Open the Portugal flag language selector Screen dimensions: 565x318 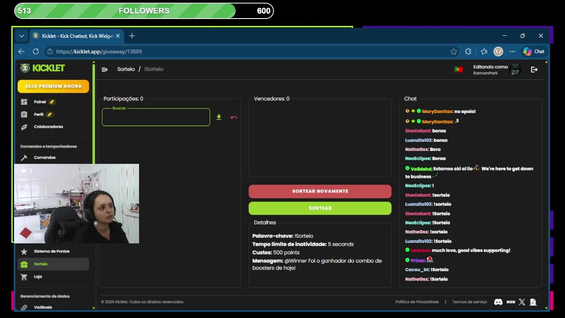point(458,69)
